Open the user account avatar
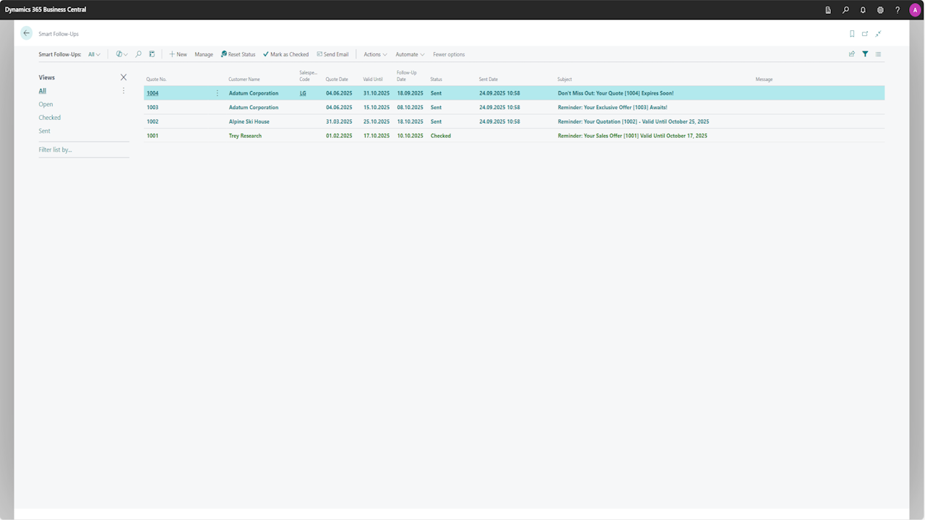This screenshot has height=520, width=925. click(x=915, y=10)
